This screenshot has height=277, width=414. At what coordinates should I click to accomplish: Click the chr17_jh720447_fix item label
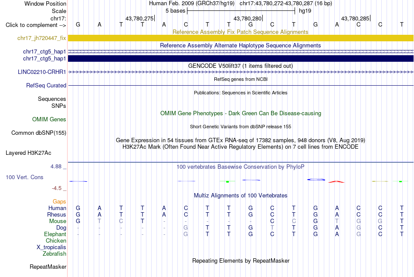(41, 38)
